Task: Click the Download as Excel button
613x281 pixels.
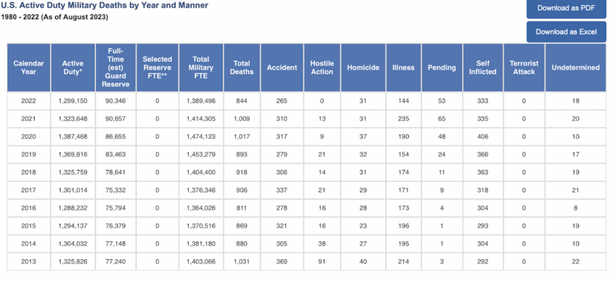Action: click(x=566, y=32)
